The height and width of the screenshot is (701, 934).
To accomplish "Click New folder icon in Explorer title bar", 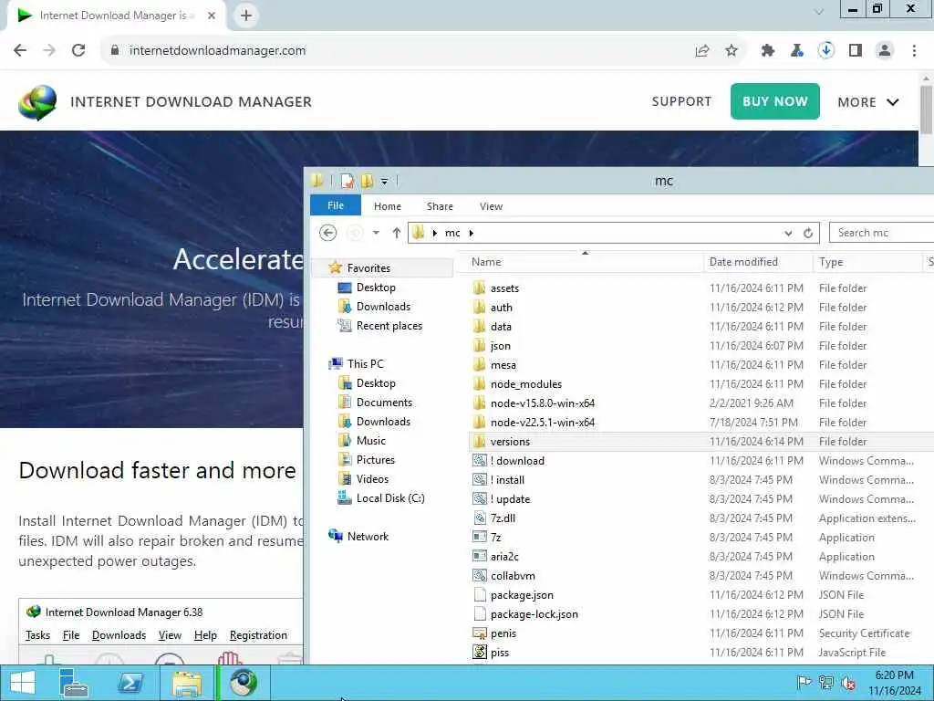I will (x=367, y=181).
